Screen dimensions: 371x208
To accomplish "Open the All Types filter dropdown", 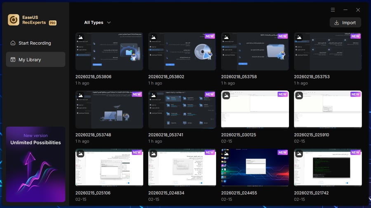I will (x=97, y=23).
